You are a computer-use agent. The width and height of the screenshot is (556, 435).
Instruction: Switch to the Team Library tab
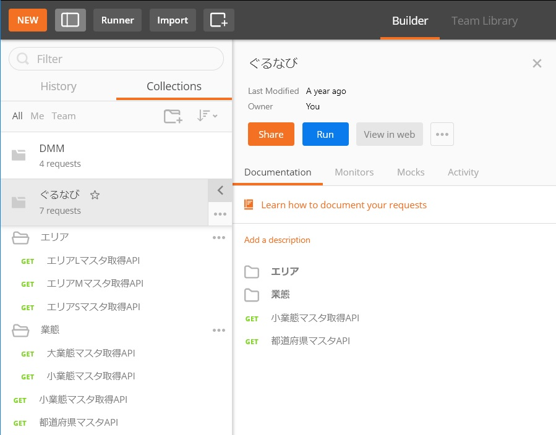coord(484,21)
